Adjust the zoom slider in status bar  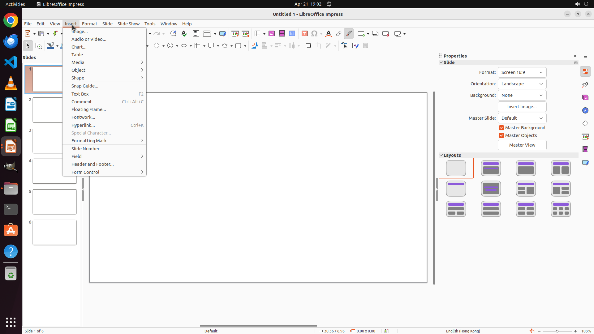[557, 331]
